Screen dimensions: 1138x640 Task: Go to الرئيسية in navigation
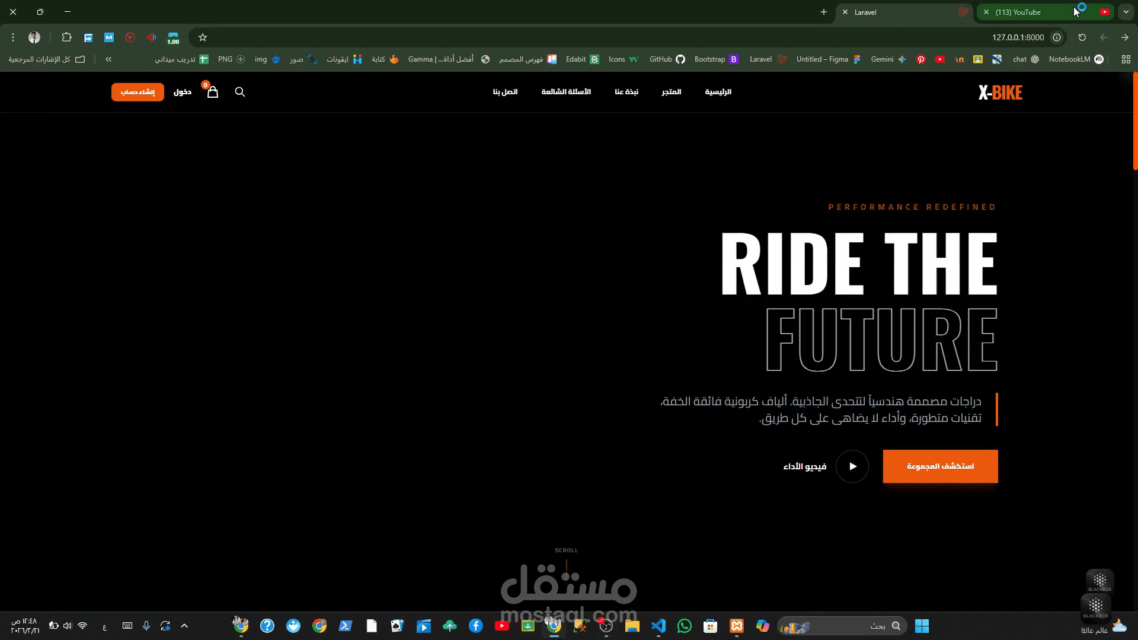718,92
